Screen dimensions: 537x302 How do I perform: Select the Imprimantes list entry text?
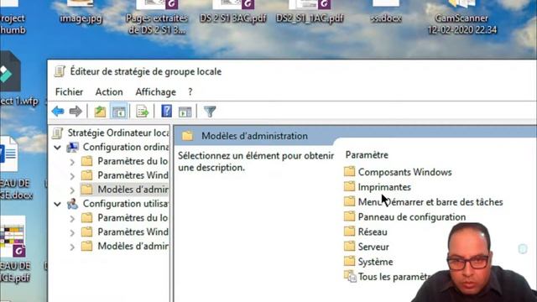384,187
